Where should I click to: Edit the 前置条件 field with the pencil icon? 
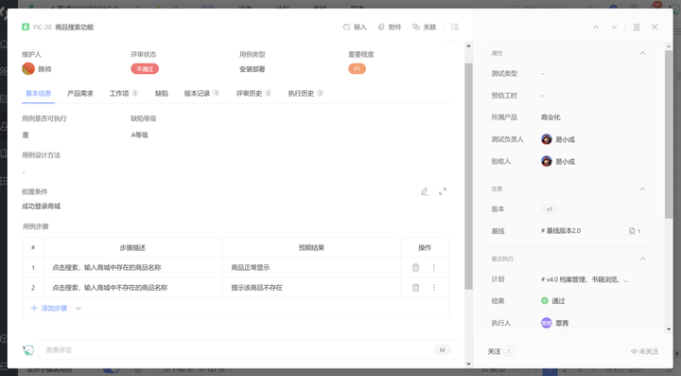click(x=425, y=191)
